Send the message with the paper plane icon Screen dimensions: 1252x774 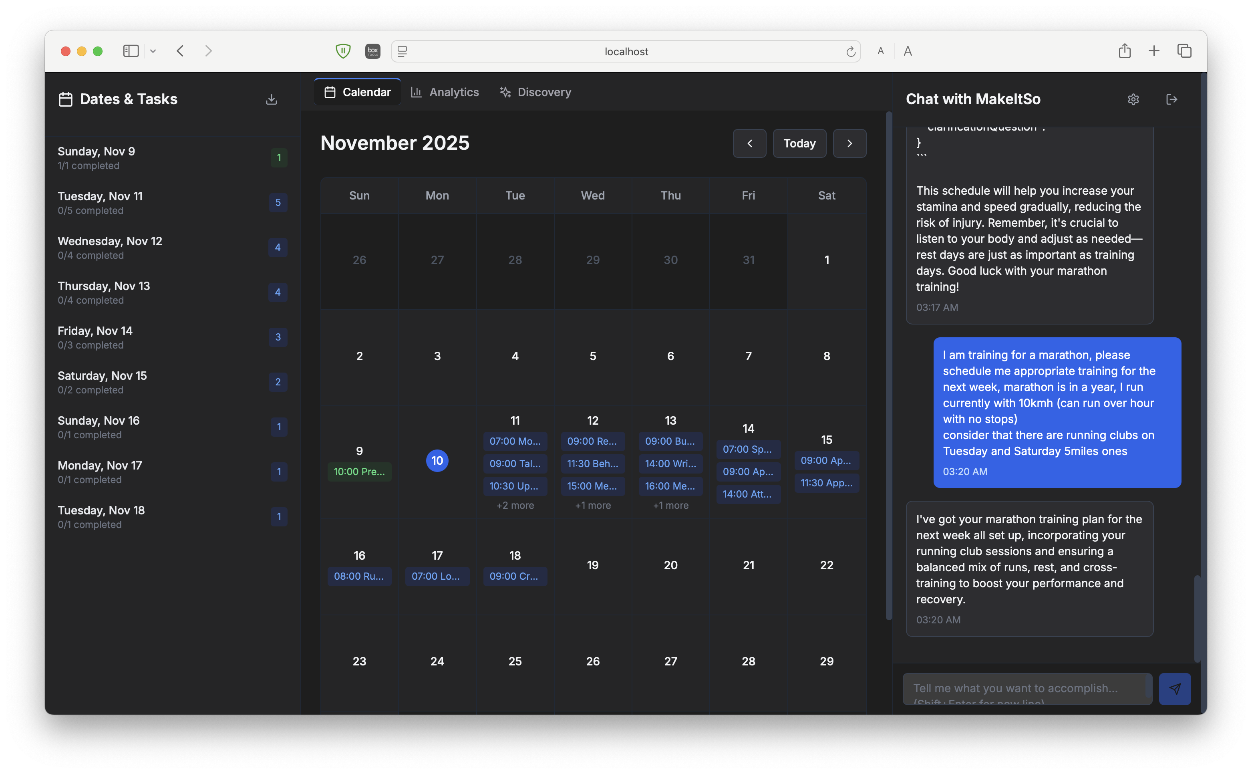[x=1175, y=689]
